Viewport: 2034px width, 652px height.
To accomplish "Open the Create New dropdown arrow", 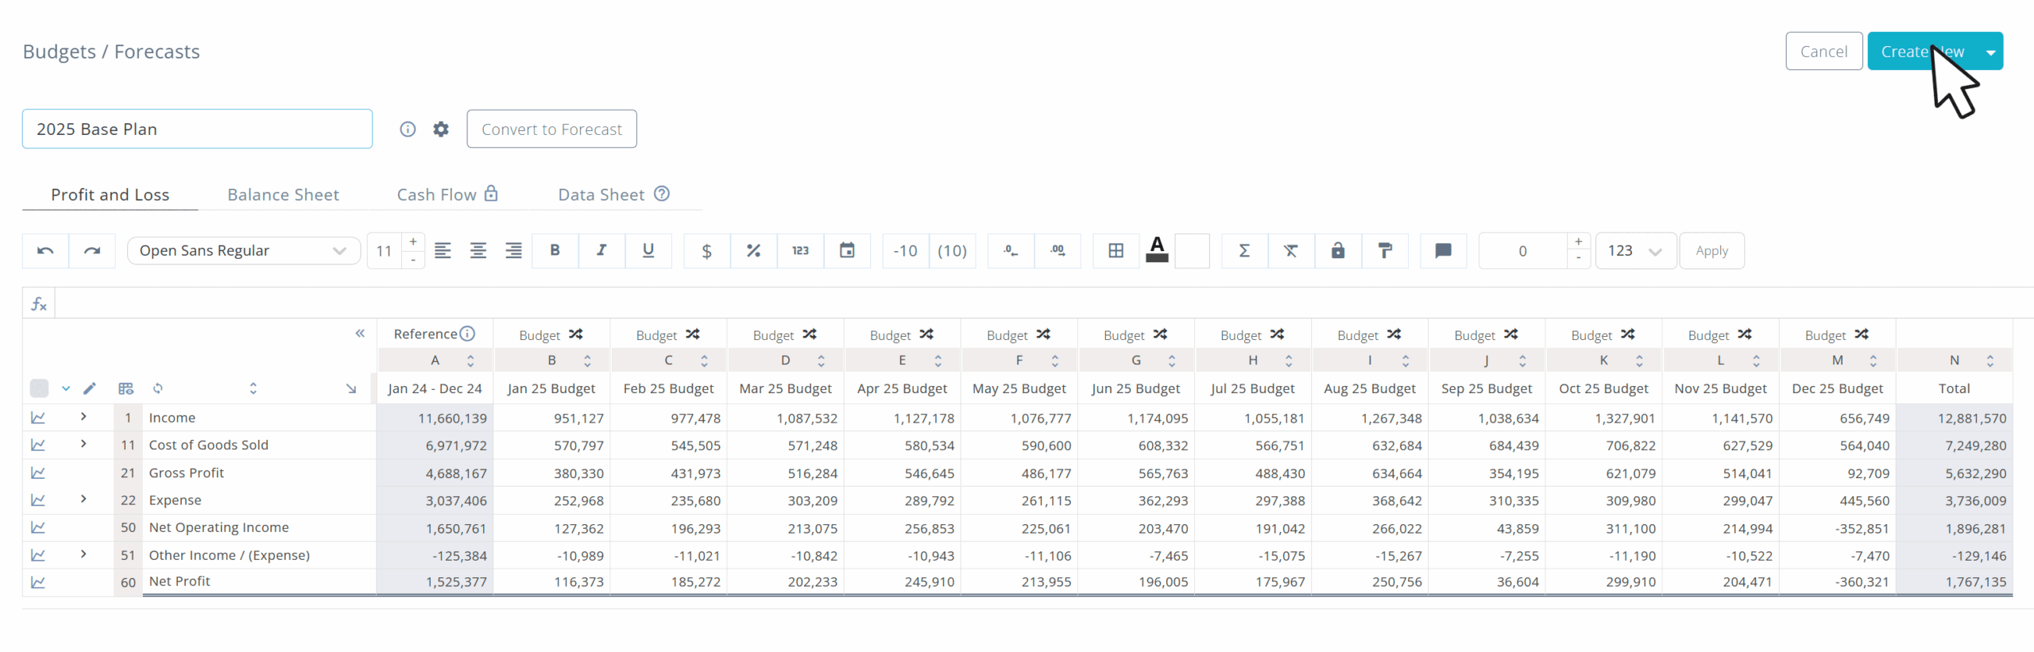I will pyautogui.click(x=1990, y=52).
